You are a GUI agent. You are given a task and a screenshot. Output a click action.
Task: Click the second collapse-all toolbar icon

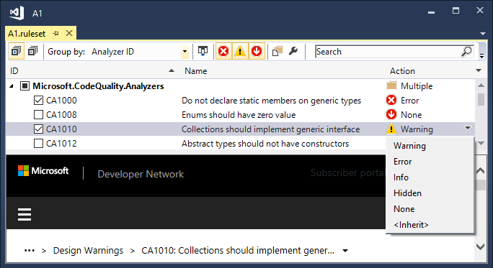click(32, 51)
